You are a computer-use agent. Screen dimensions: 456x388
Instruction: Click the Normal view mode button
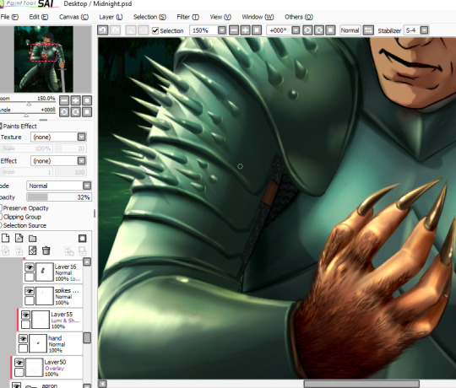point(350,30)
